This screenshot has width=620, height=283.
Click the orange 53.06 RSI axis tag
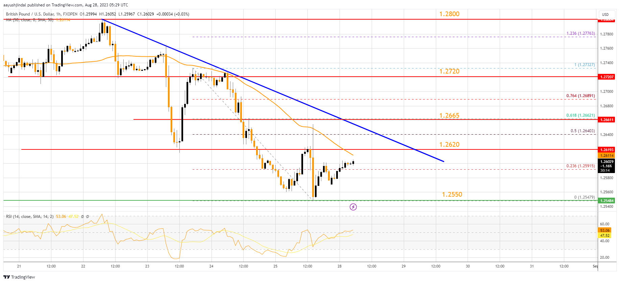coord(605,230)
